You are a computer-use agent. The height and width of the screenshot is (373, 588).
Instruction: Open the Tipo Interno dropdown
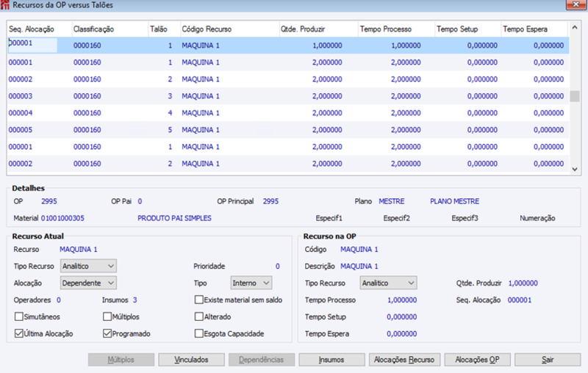[x=251, y=283]
